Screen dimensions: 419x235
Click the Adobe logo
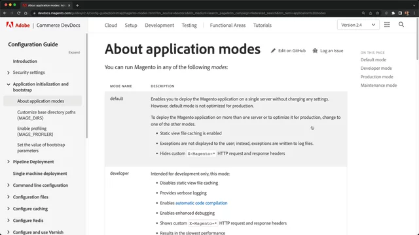point(18,25)
